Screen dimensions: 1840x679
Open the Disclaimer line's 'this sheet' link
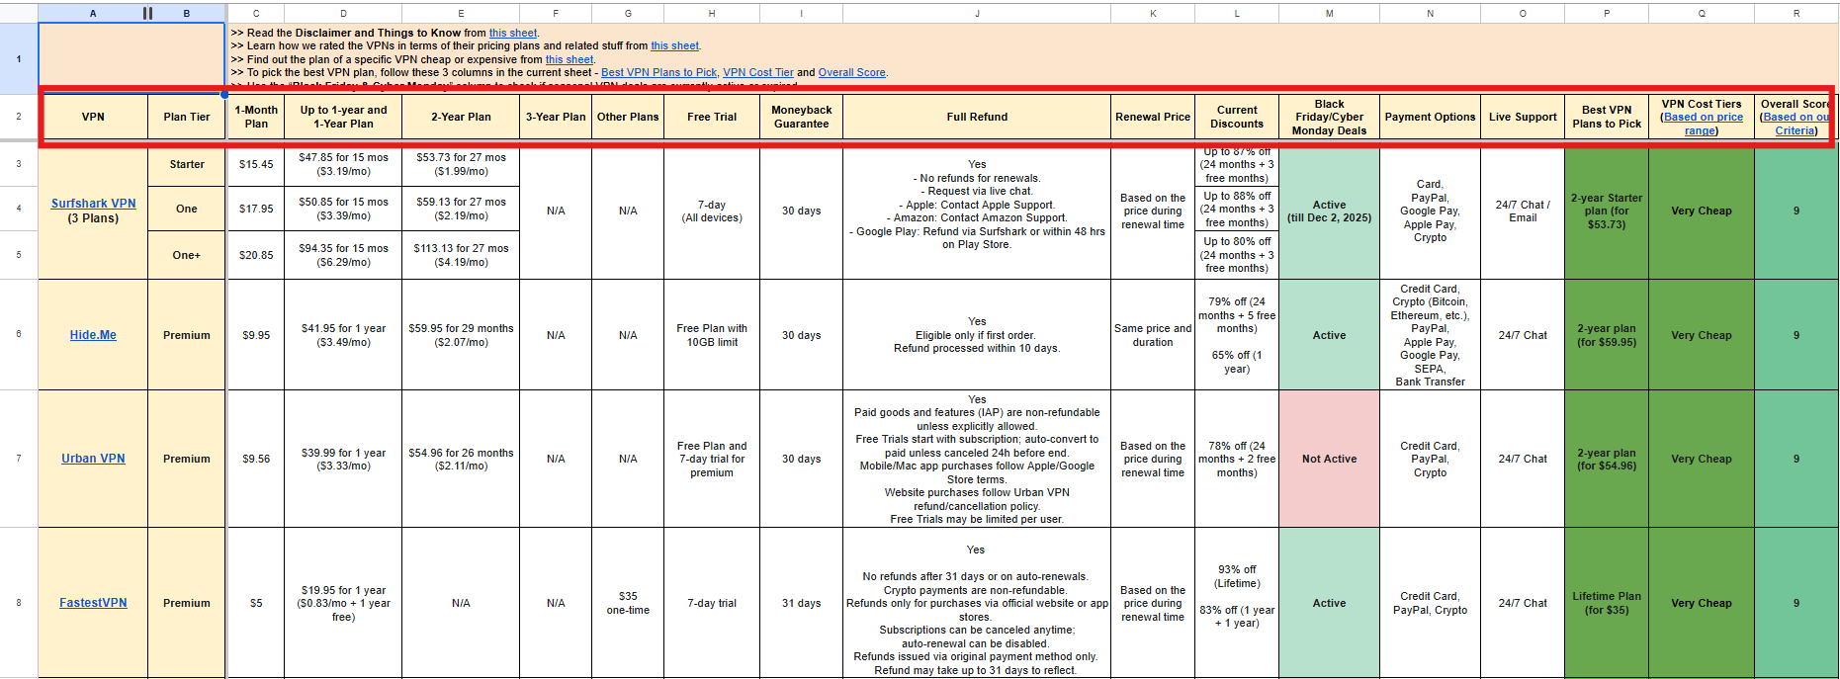(x=513, y=33)
